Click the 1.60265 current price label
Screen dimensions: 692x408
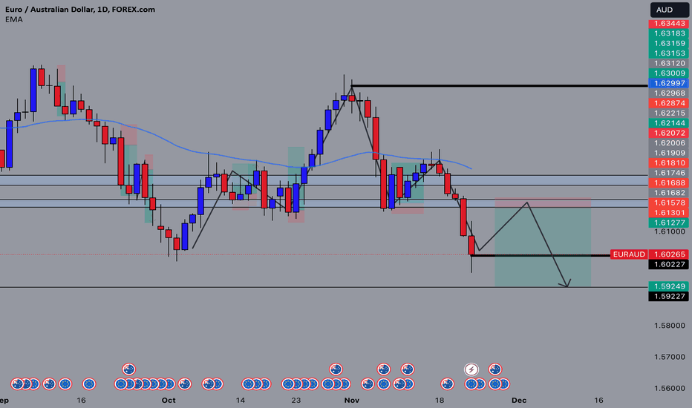click(670, 254)
